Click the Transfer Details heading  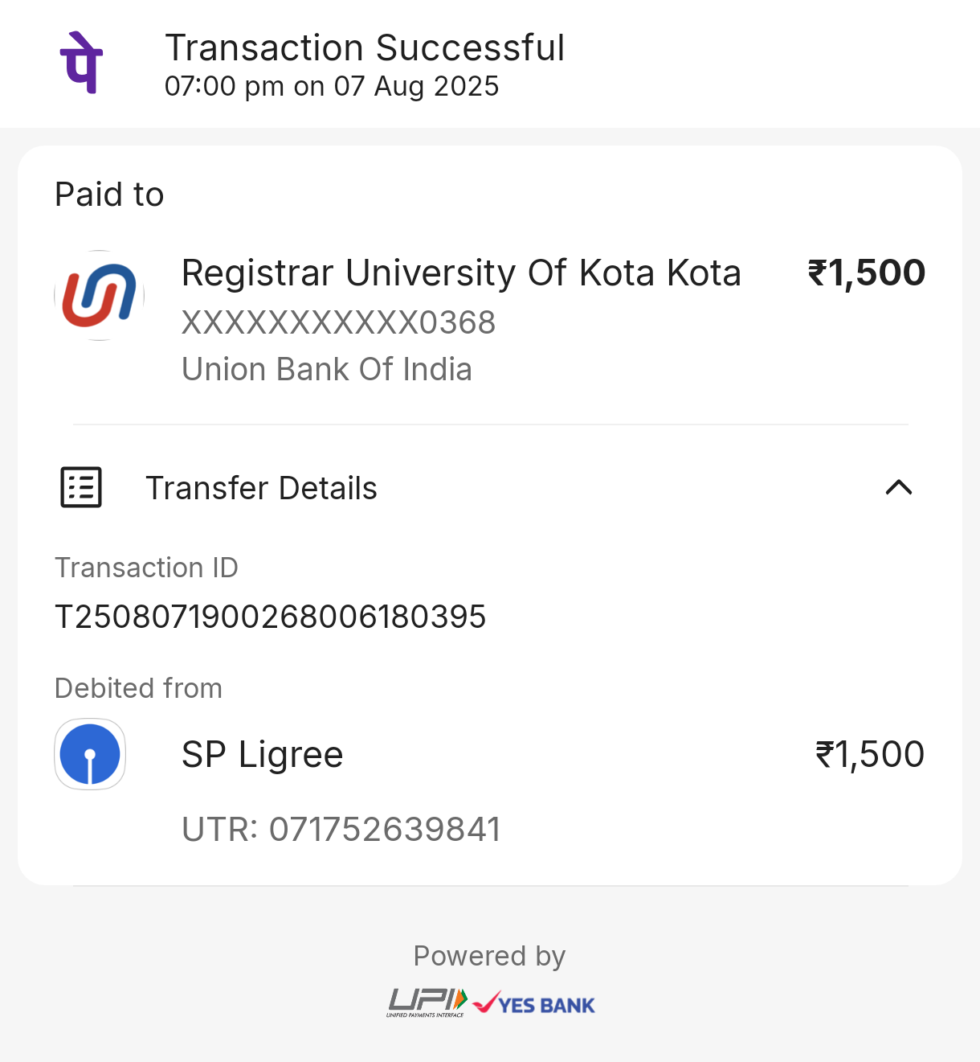[261, 488]
